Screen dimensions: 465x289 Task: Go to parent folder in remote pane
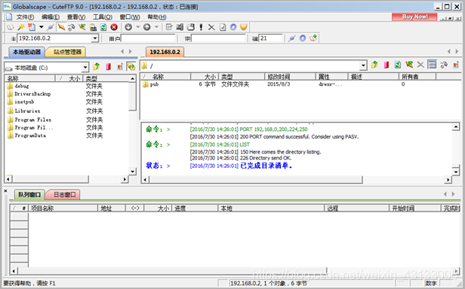click(374, 65)
